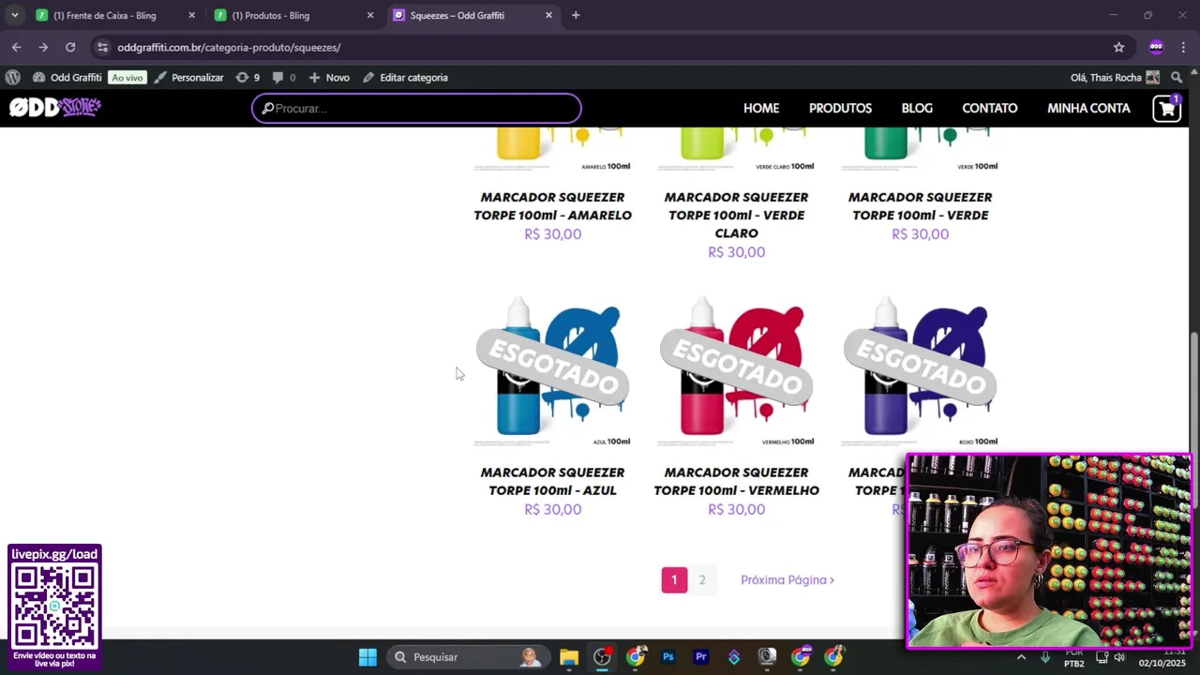This screenshot has height=675, width=1200.
Task: Open MINHA CONTA menu item
Action: (x=1088, y=109)
